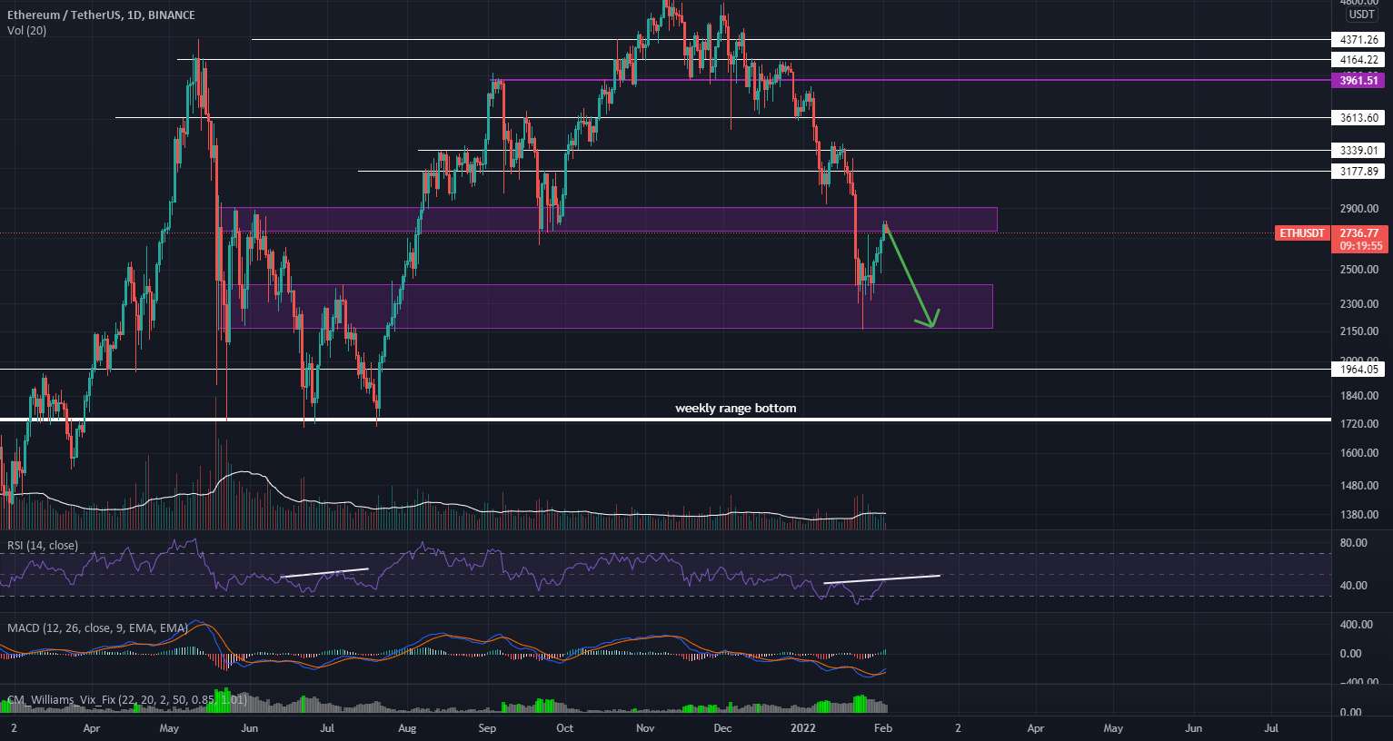Click the Sep label on time axis
Image resolution: width=1393 pixels, height=741 pixels.
pos(487,728)
